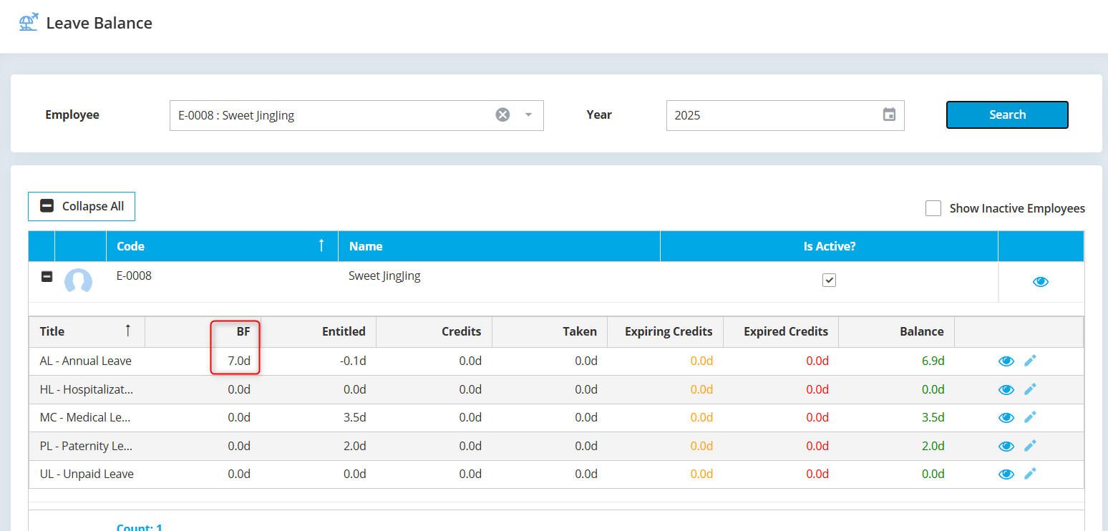View employee E-0008 with the eye icon
This screenshot has width=1108, height=531.
pyautogui.click(x=1041, y=282)
